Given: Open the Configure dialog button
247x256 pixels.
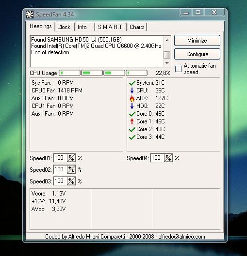Looking at the screenshot, I should 197,54.
